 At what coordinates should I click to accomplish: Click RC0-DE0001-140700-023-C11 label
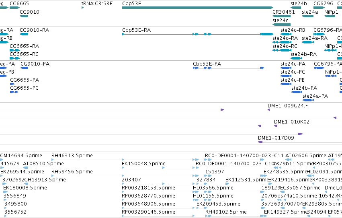[244, 156]
